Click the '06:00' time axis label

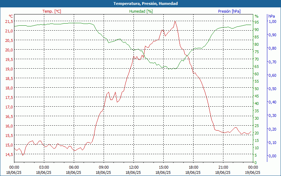point(74,168)
